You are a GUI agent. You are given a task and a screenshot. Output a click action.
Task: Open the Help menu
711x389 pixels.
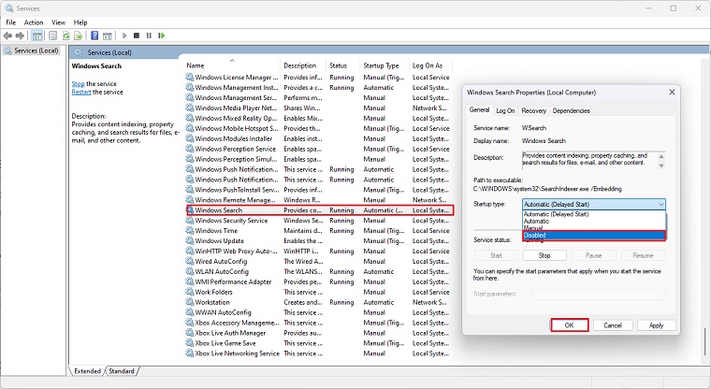coord(80,22)
